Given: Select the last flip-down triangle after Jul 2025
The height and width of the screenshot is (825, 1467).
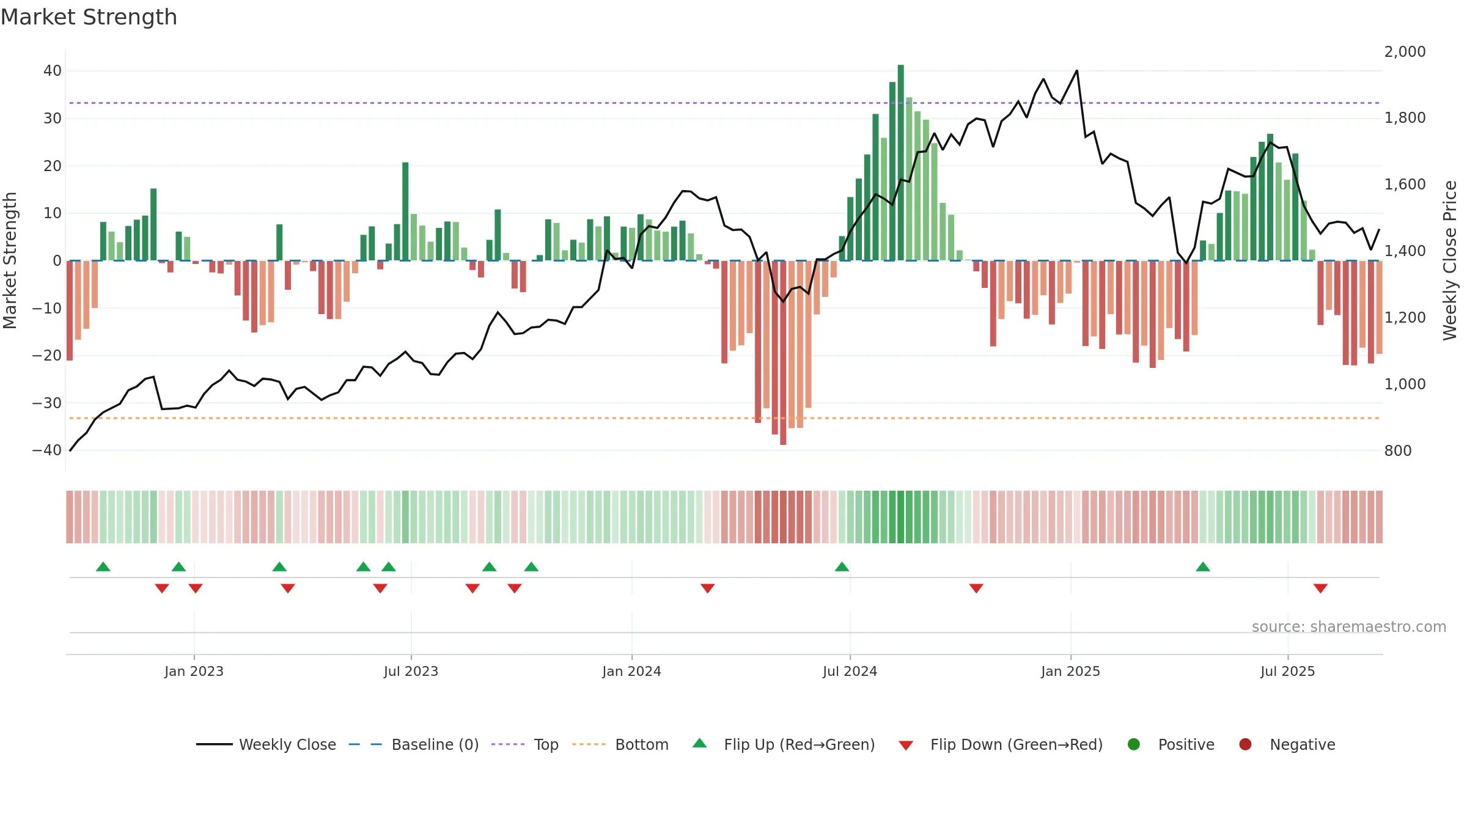Looking at the screenshot, I should tap(1320, 588).
